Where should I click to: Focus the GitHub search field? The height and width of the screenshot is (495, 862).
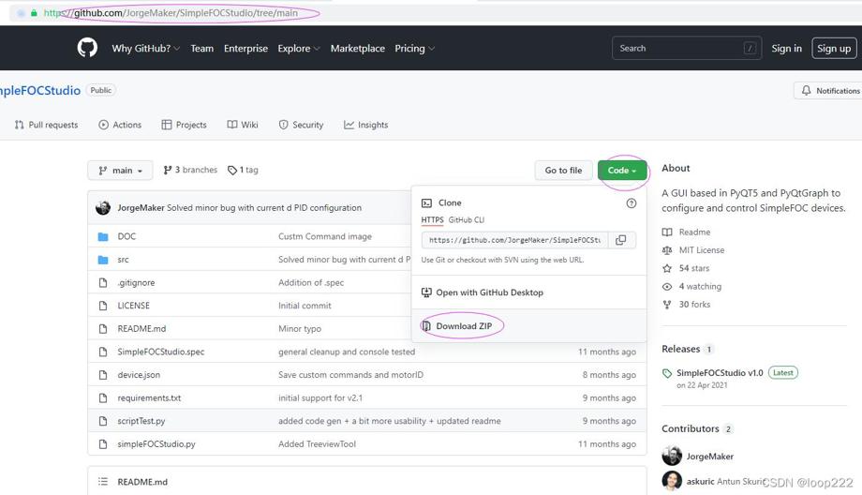point(687,48)
